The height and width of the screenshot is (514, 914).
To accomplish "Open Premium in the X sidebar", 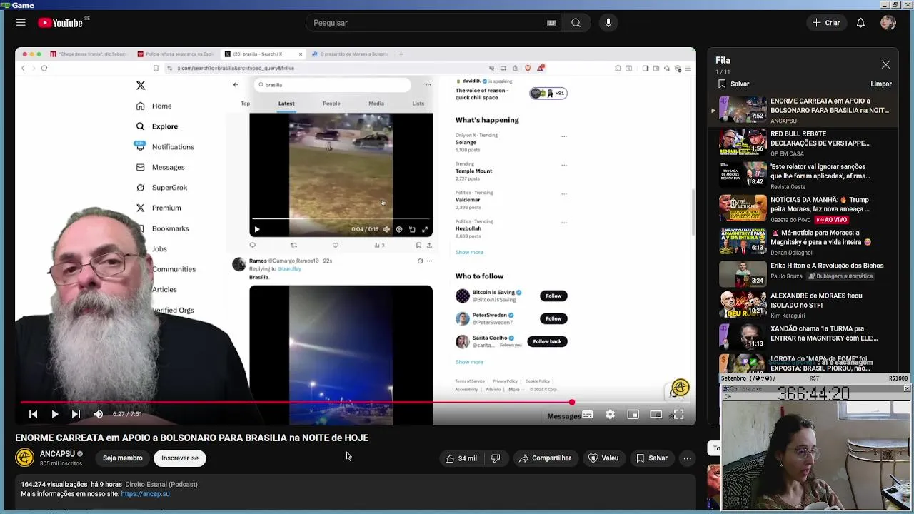I will pyautogui.click(x=159, y=208).
